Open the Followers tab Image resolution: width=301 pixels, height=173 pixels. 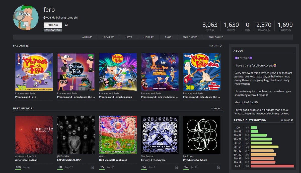[x=190, y=37]
